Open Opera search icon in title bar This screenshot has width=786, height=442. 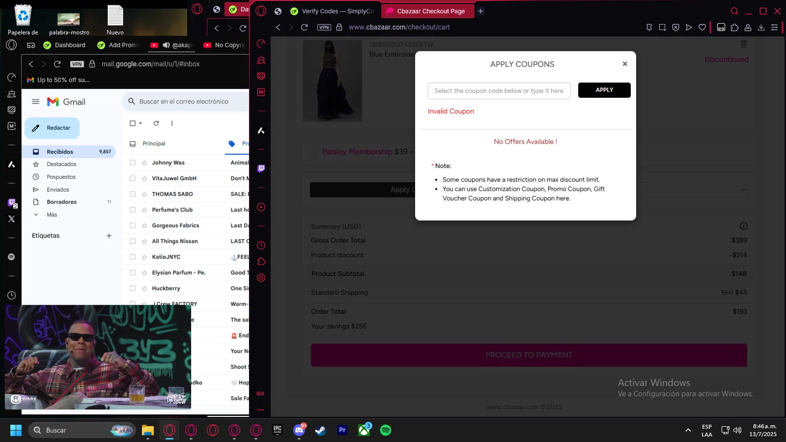[735, 11]
